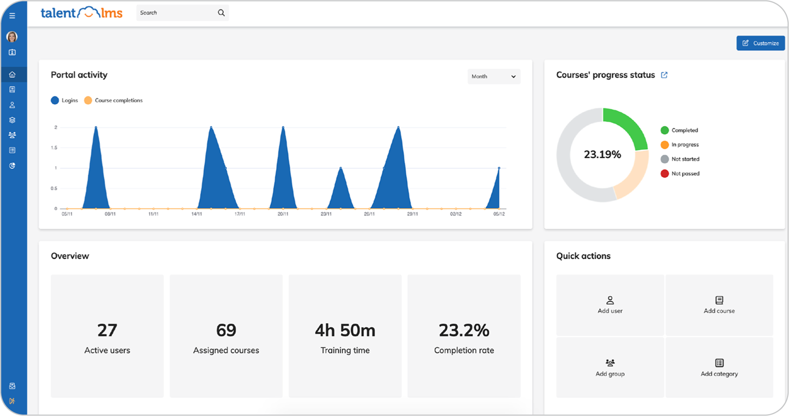Toggle the Course completions legend item
The image size is (789, 416).
coord(113,100)
